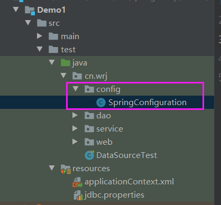221x205 pixels.
Task: Select the service package label
Action: pos(109,129)
